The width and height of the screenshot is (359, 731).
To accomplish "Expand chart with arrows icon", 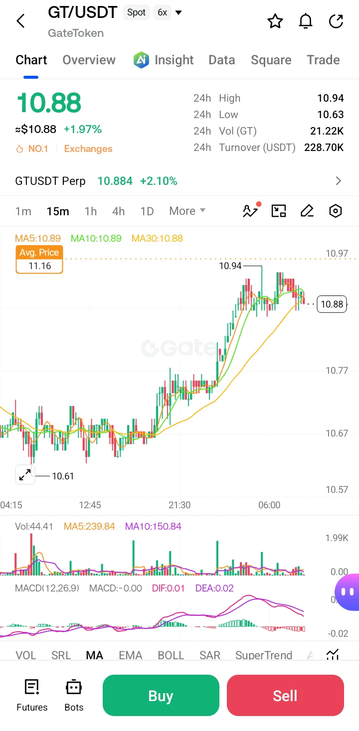I will pyautogui.click(x=24, y=475).
